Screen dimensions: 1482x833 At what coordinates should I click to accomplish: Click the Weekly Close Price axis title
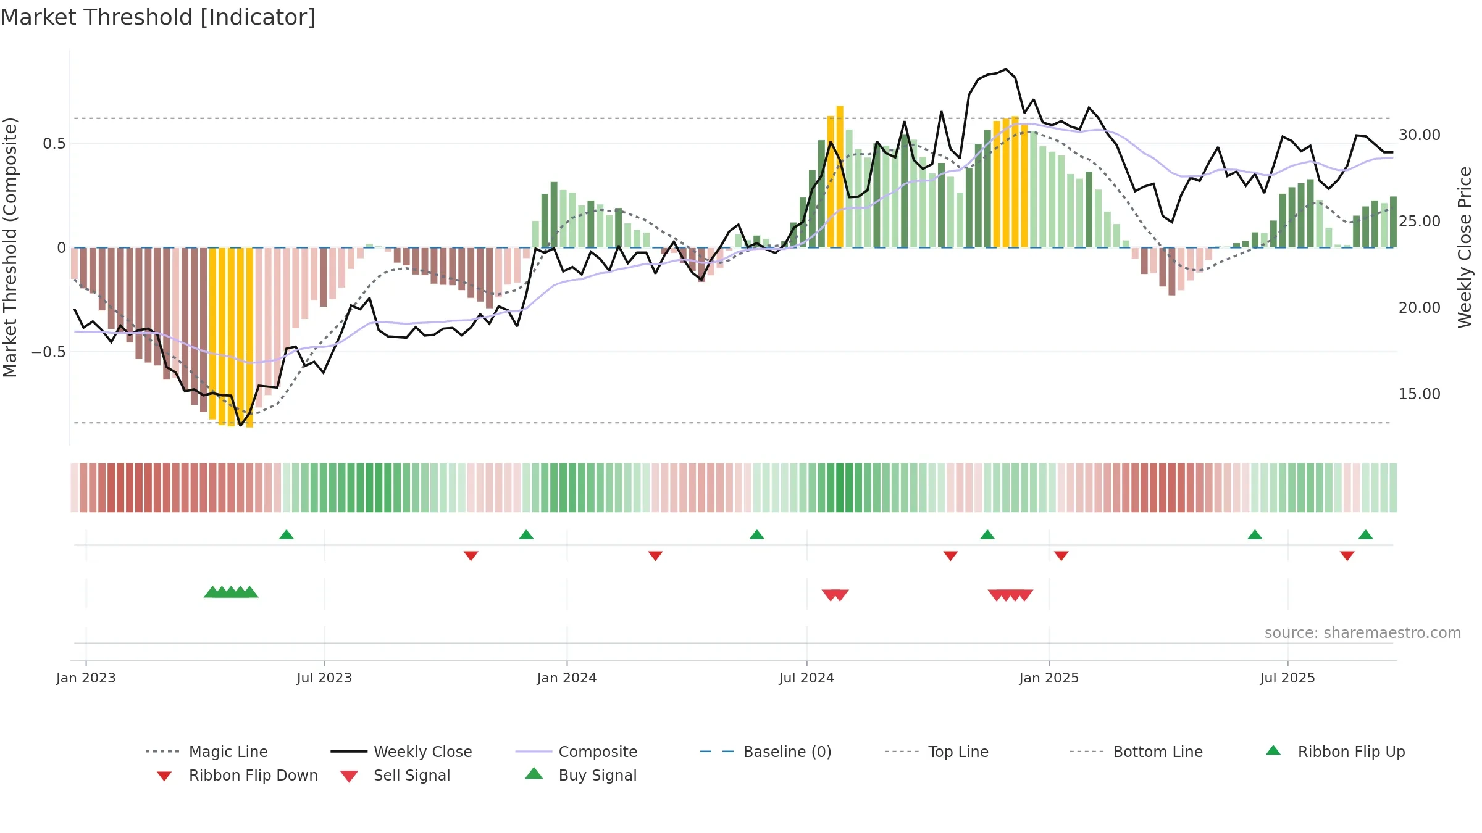[1465, 247]
